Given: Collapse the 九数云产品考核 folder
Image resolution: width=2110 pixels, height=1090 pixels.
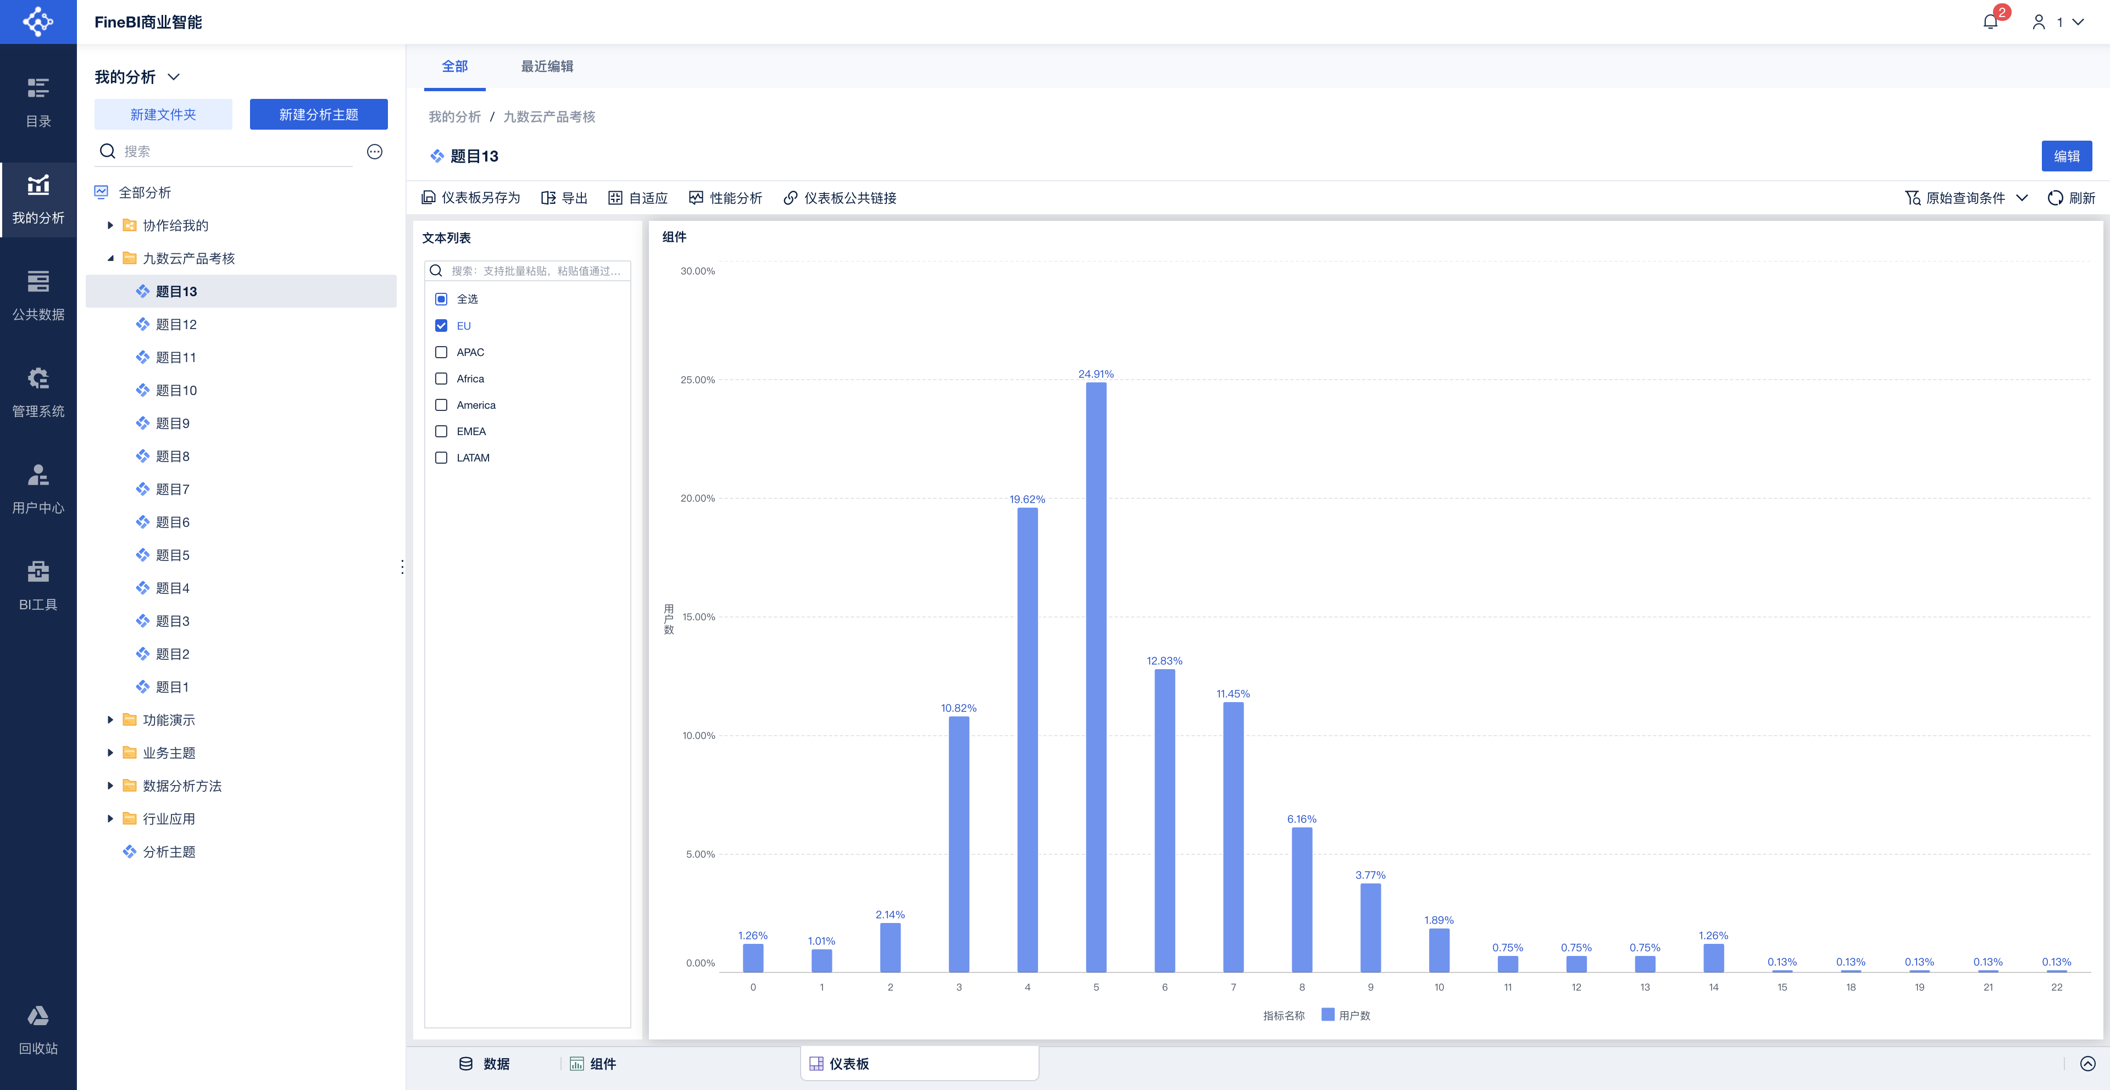Looking at the screenshot, I should 110,258.
